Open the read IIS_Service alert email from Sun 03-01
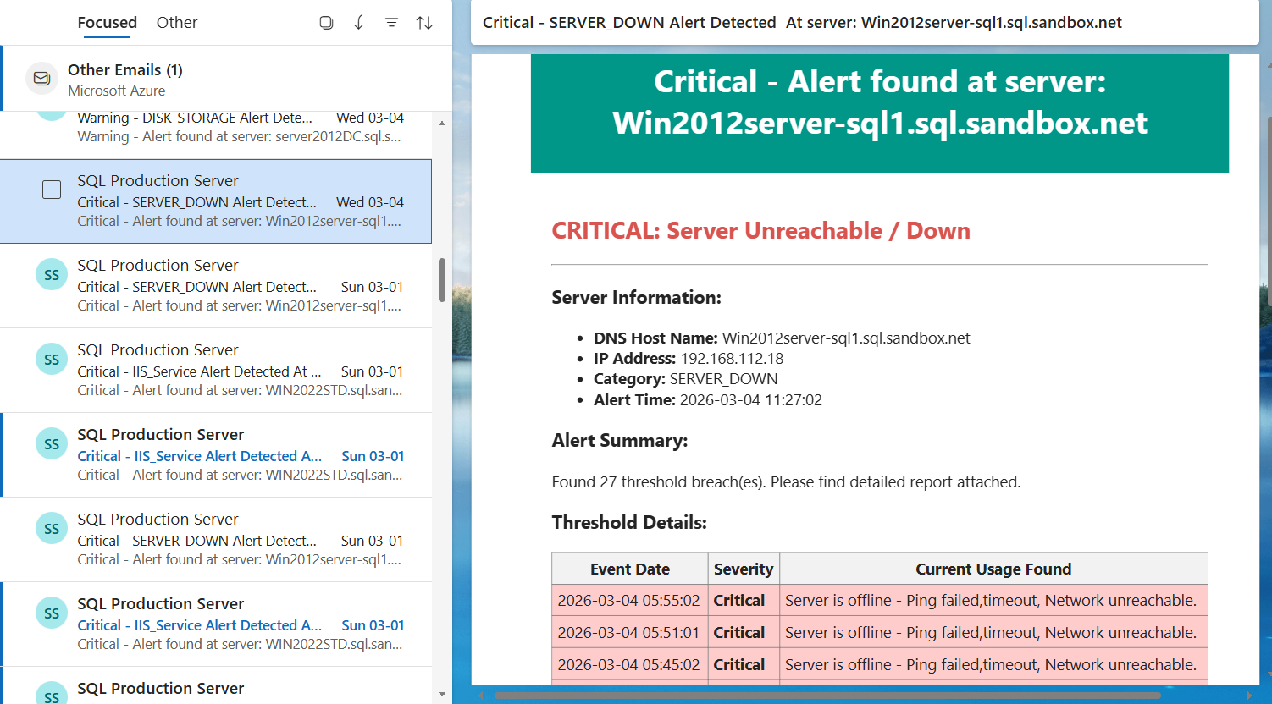 pyautogui.click(x=241, y=371)
